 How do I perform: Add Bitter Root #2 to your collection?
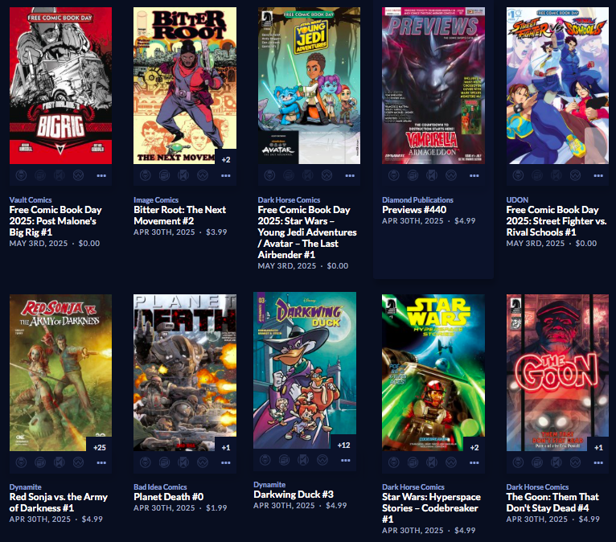point(164,175)
